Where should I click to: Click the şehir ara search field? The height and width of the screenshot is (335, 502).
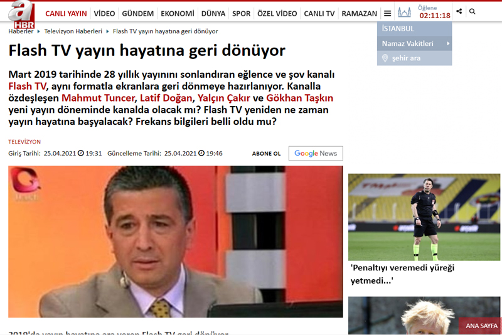coord(415,58)
